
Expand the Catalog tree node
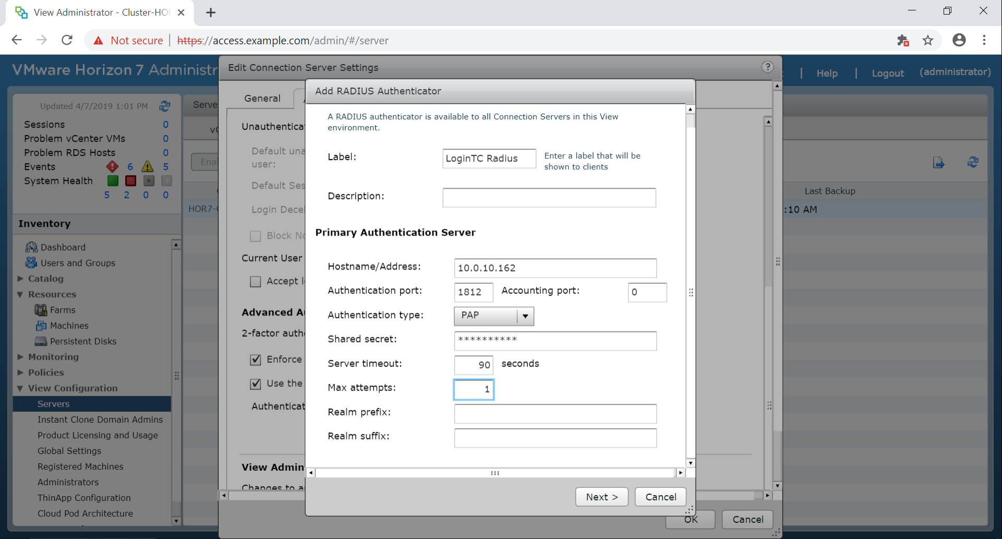(20, 278)
